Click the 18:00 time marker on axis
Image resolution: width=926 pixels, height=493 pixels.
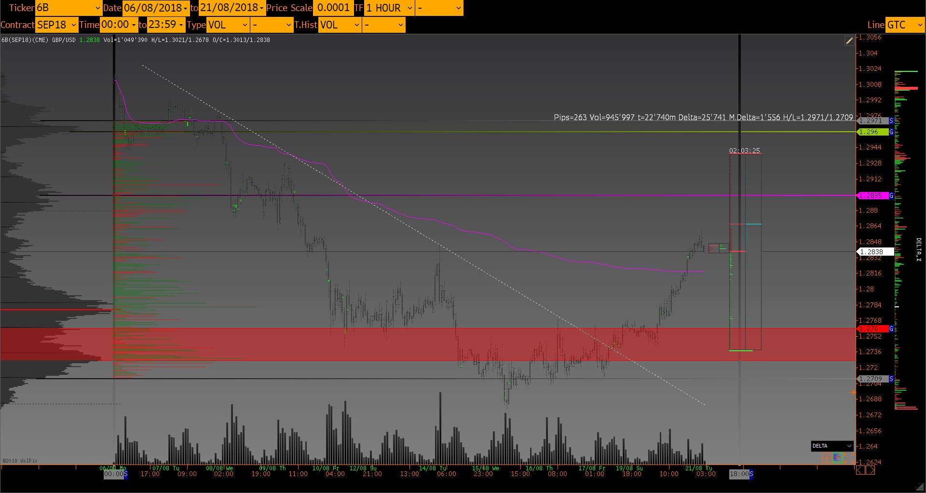pos(739,474)
